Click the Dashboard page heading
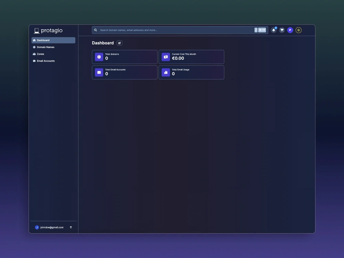The width and height of the screenshot is (344, 258). pyautogui.click(x=103, y=43)
